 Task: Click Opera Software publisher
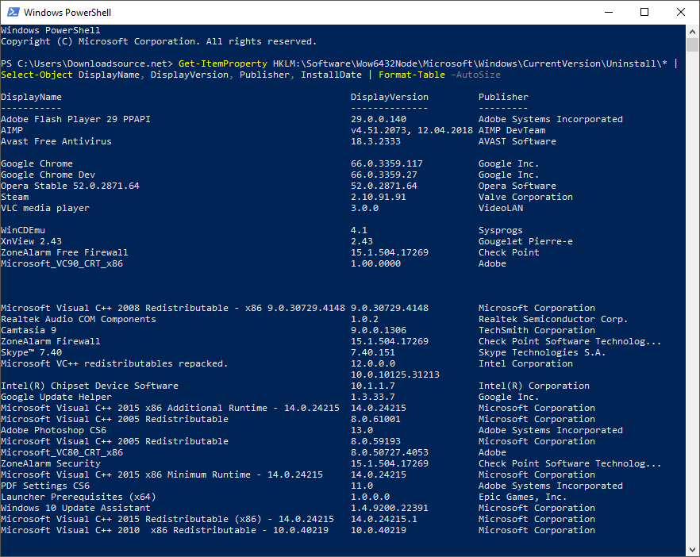point(517,186)
